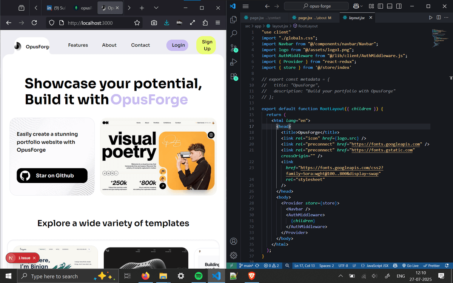Click VS Code opus-forge command search box
The image size is (453, 283).
(x=316, y=6)
